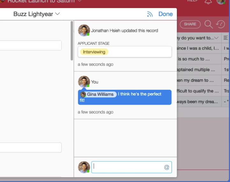Click the record panel scrollbar
This screenshot has height=182, width=230.
[72, 40]
